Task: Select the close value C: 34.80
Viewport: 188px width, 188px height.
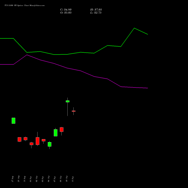Action: coord(66,10)
